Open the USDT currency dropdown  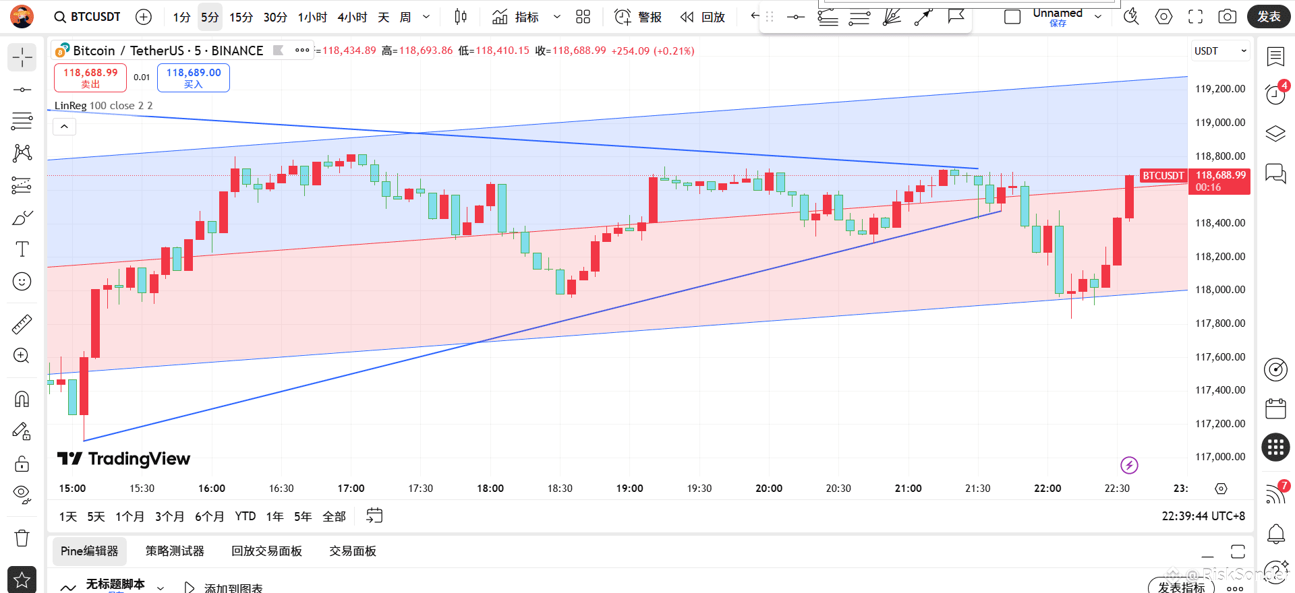tap(1221, 51)
